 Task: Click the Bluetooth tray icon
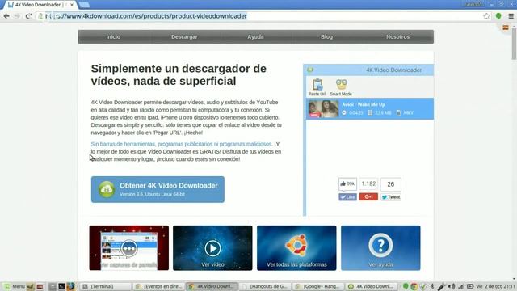point(433,286)
